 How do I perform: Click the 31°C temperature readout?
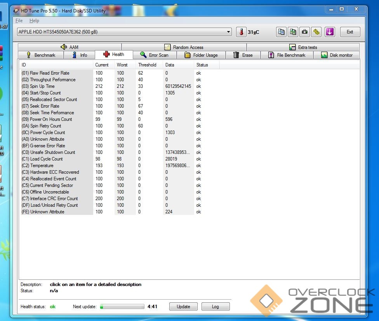253,32
